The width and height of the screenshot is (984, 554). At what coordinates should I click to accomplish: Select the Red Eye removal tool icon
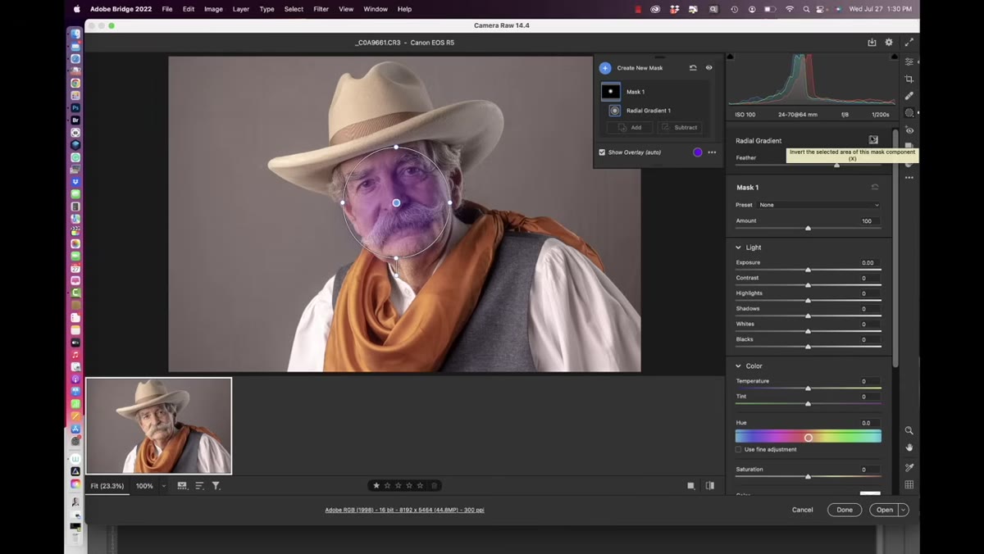pyautogui.click(x=909, y=130)
